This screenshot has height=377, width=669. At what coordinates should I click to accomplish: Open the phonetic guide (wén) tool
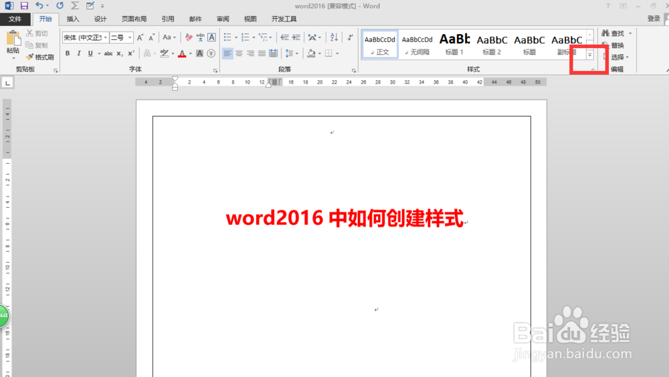tap(200, 37)
